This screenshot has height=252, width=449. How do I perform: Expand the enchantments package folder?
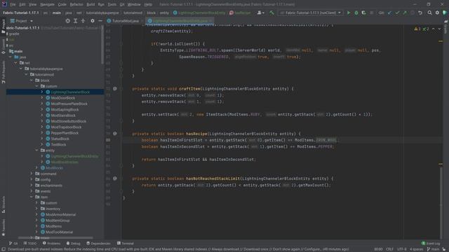pyautogui.click(x=32, y=185)
